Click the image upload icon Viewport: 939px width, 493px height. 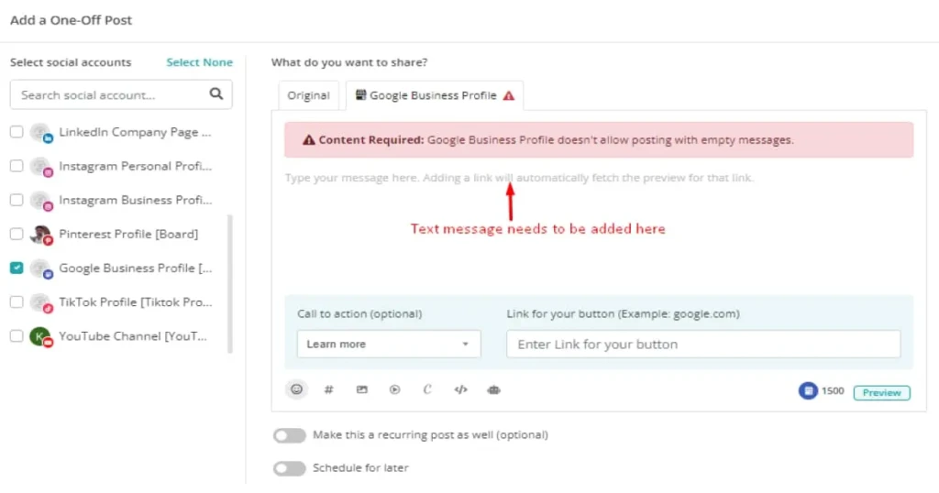(x=362, y=389)
